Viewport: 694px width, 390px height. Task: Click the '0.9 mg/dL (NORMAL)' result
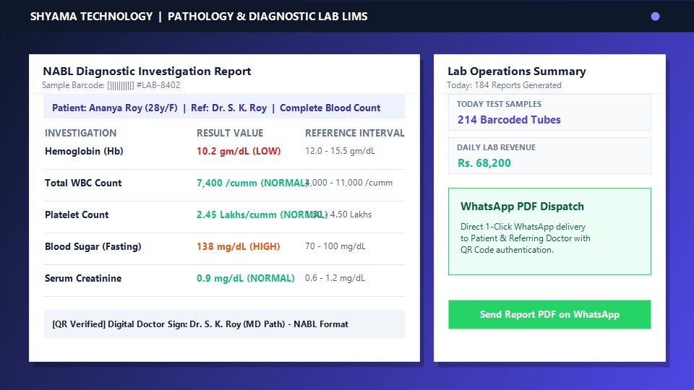pos(245,279)
